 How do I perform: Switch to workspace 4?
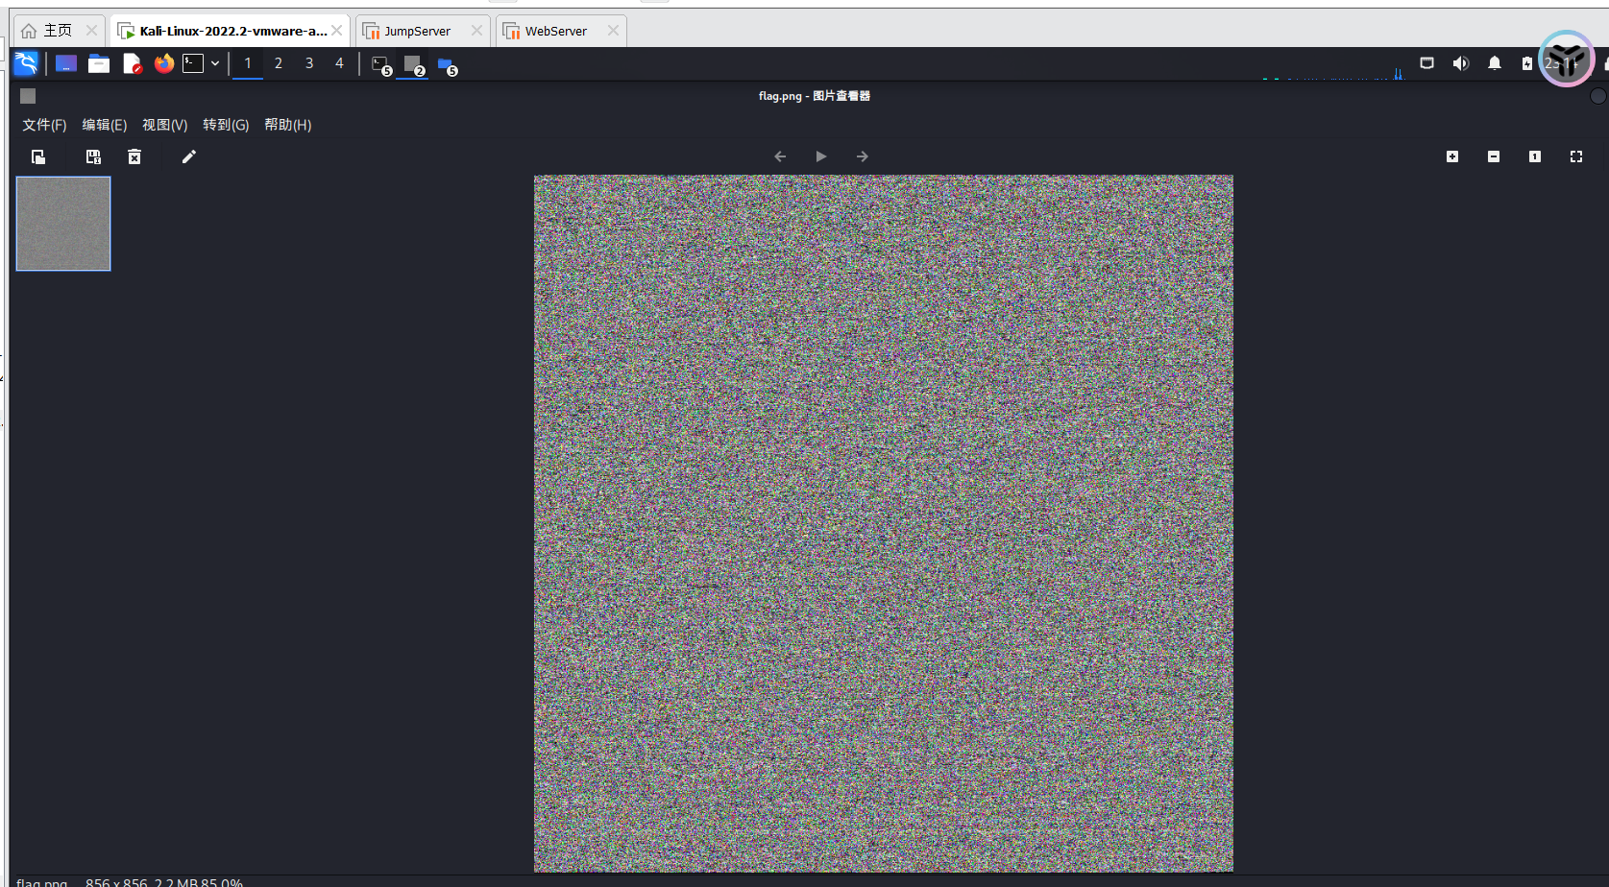pyautogui.click(x=339, y=63)
